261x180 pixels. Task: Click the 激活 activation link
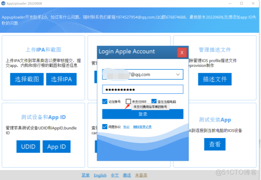click(127, 175)
